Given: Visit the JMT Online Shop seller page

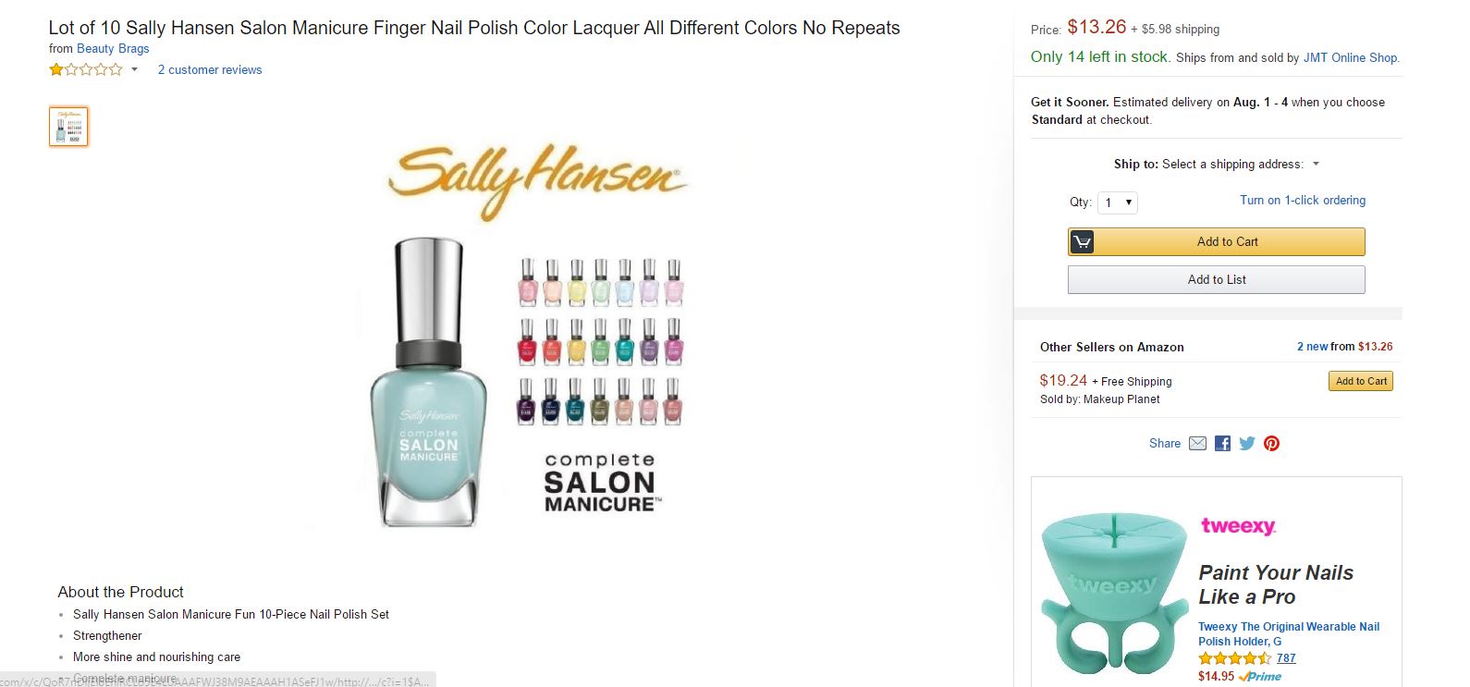Looking at the screenshot, I should [1350, 57].
